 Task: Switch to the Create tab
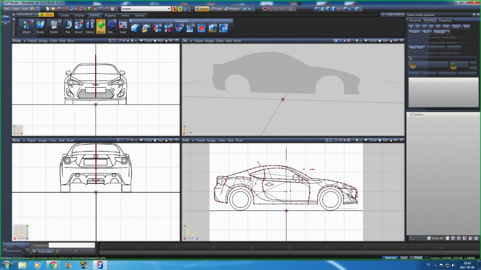[64, 15]
